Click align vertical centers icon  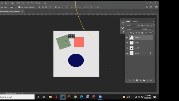pyautogui.click(x=59, y=7)
